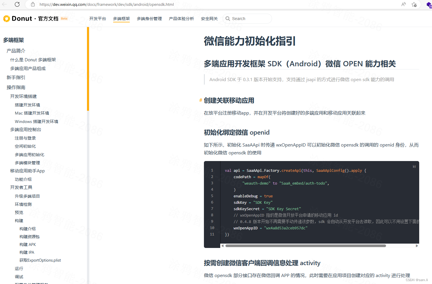Open the 开发平台 top nav tab
Image resolution: width=432 pixels, height=284 pixels.
[97, 19]
